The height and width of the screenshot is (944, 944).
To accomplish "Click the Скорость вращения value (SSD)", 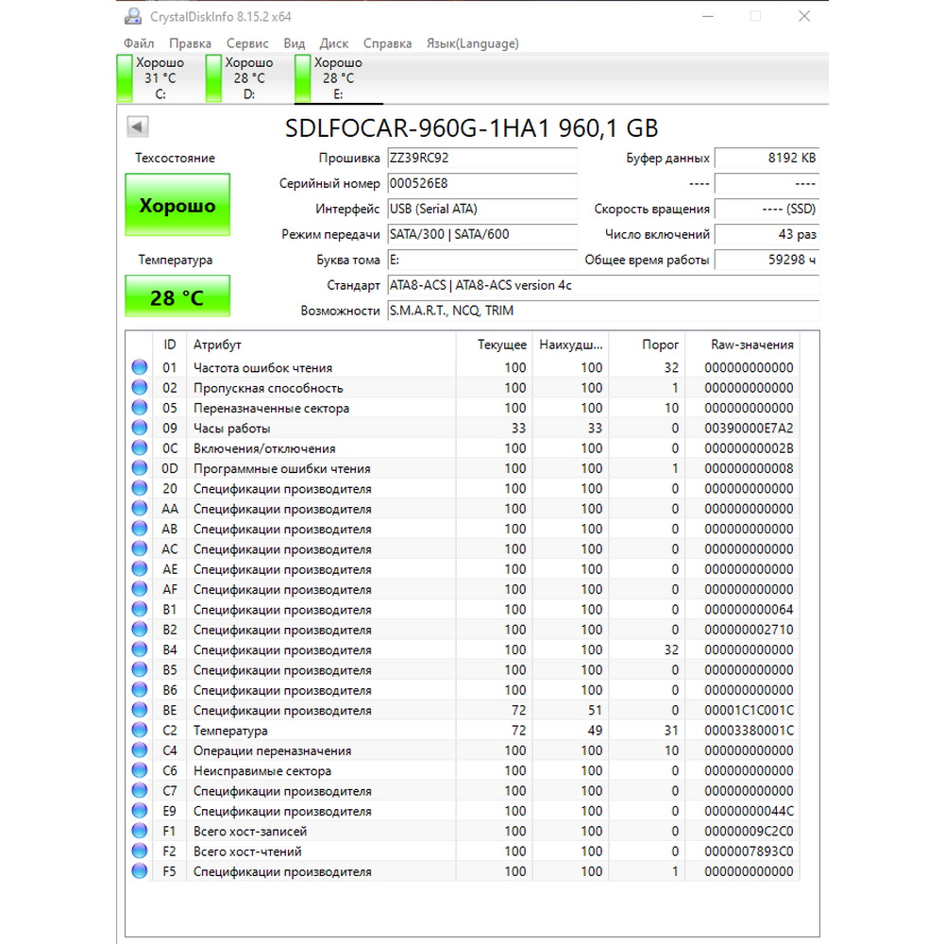I will [767, 209].
